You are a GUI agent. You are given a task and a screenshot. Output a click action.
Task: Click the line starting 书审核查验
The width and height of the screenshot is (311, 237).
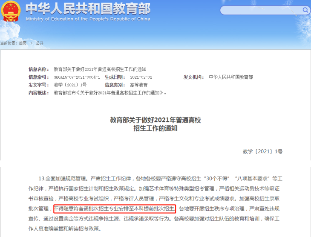point(154,199)
